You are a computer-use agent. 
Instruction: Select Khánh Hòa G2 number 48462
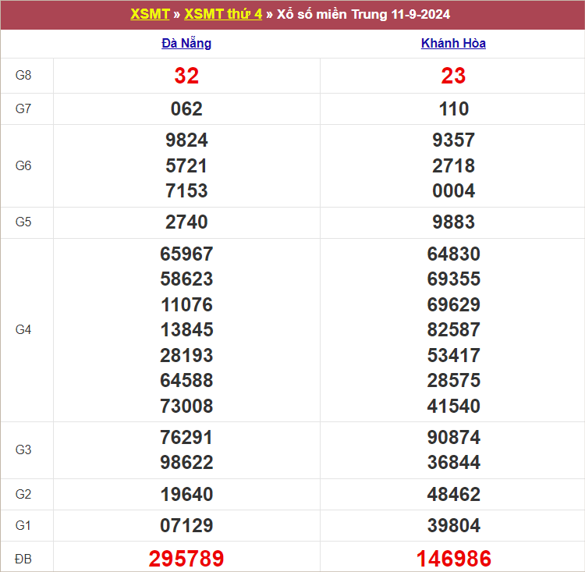coord(453,494)
